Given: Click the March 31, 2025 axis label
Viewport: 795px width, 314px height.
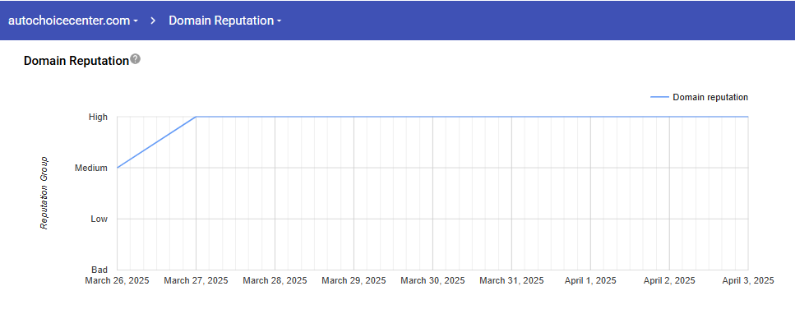Looking at the screenshot, I should (511, 280).
